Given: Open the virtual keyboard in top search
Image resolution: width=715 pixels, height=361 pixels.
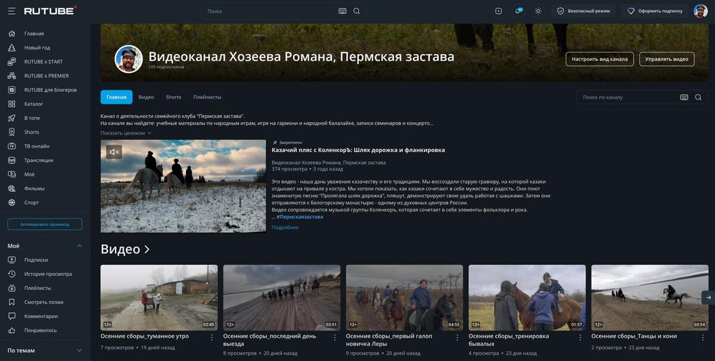Looking at the screenshot, I should [342, 11].
